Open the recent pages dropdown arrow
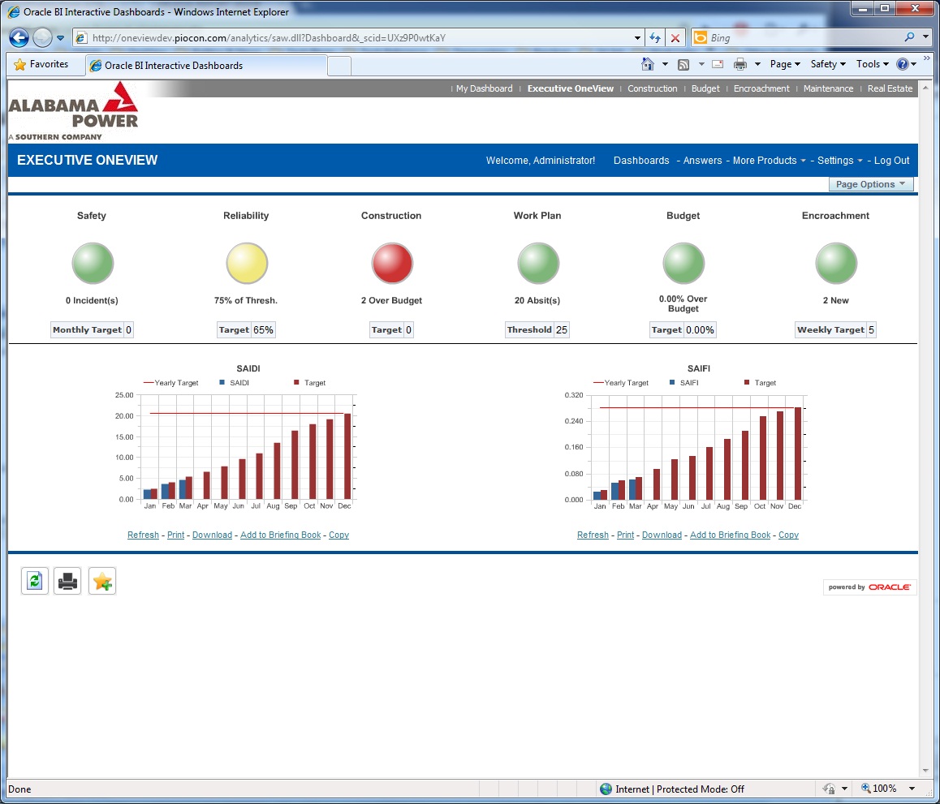The height and width of the screenshot is (804, 940). pos(61,38)
